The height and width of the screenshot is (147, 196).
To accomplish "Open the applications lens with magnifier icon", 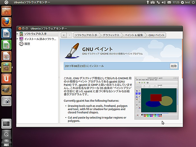I will coord(6,134).
